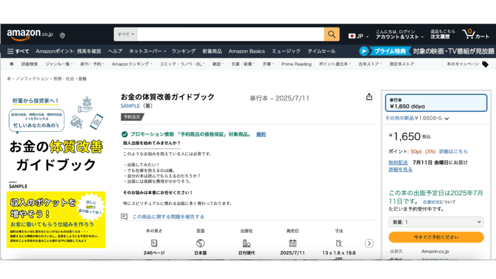Click the report issue speech icon

(124, 217)
